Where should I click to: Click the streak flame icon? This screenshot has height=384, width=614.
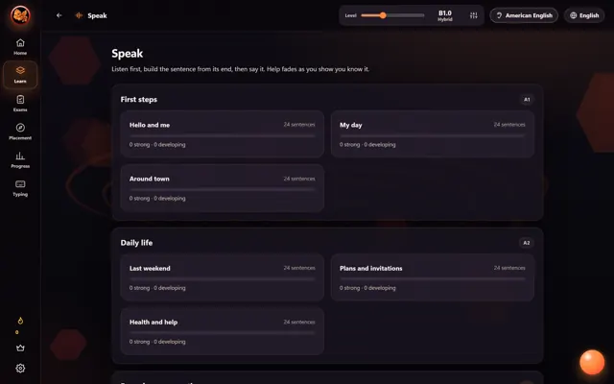20,321
